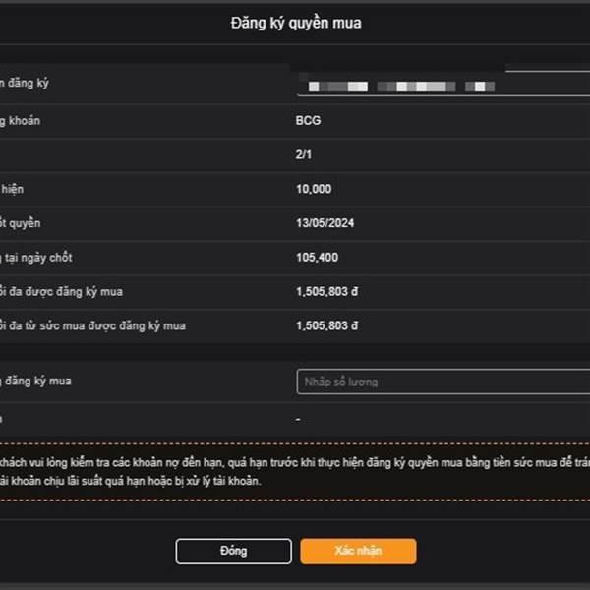590x590 pixels.
Task: Select the BCG stock code value
Action: click(x=308, y=120)
